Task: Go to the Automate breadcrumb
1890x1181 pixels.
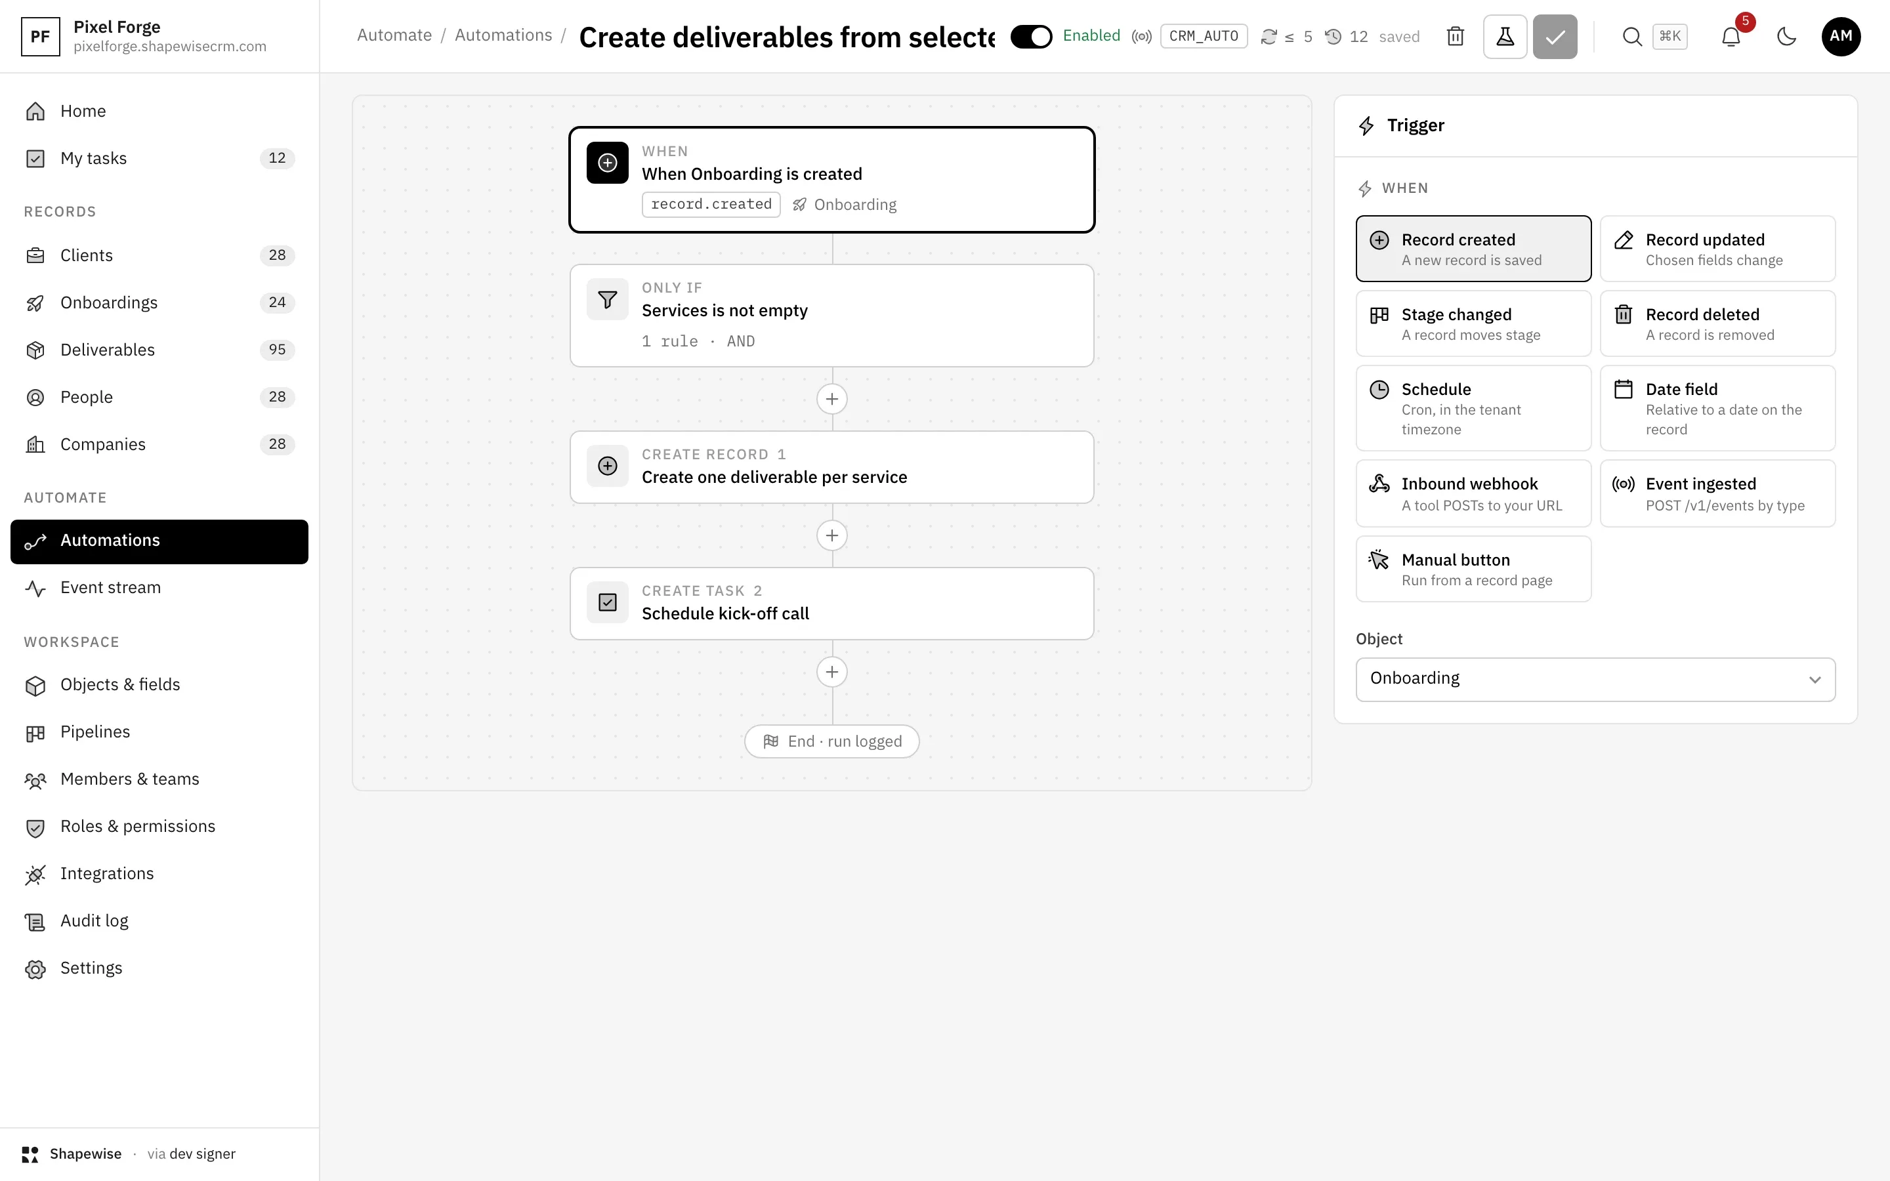Action: click(394, 35)
